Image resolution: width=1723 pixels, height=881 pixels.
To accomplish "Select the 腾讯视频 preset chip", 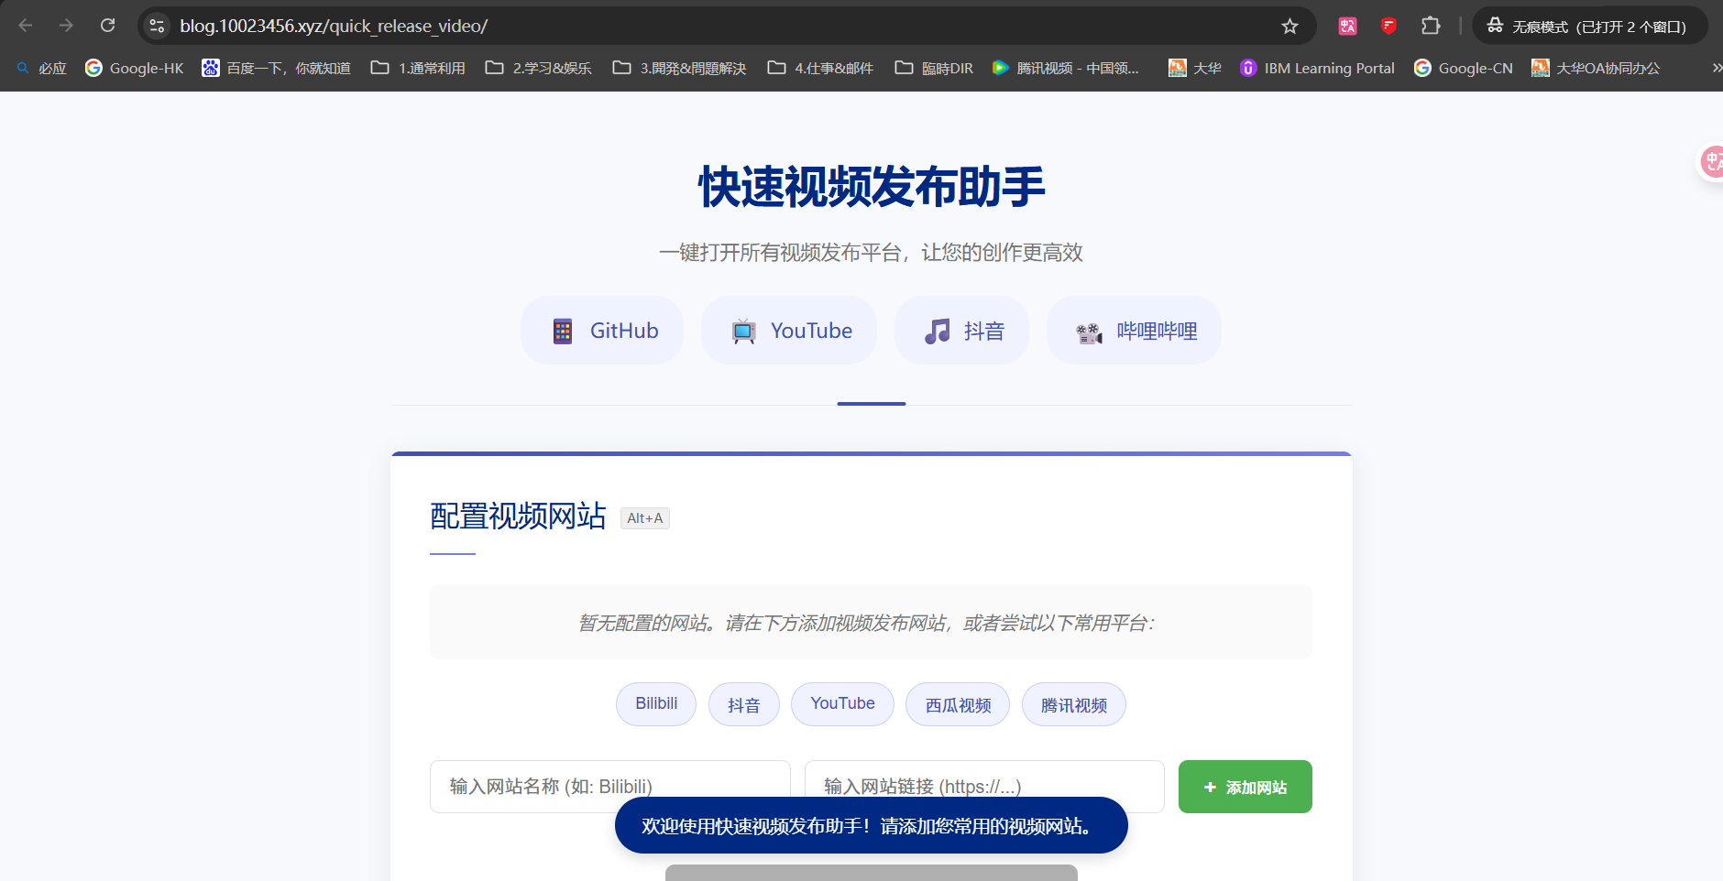I will pyautogui.click(x=1074, y=704).
